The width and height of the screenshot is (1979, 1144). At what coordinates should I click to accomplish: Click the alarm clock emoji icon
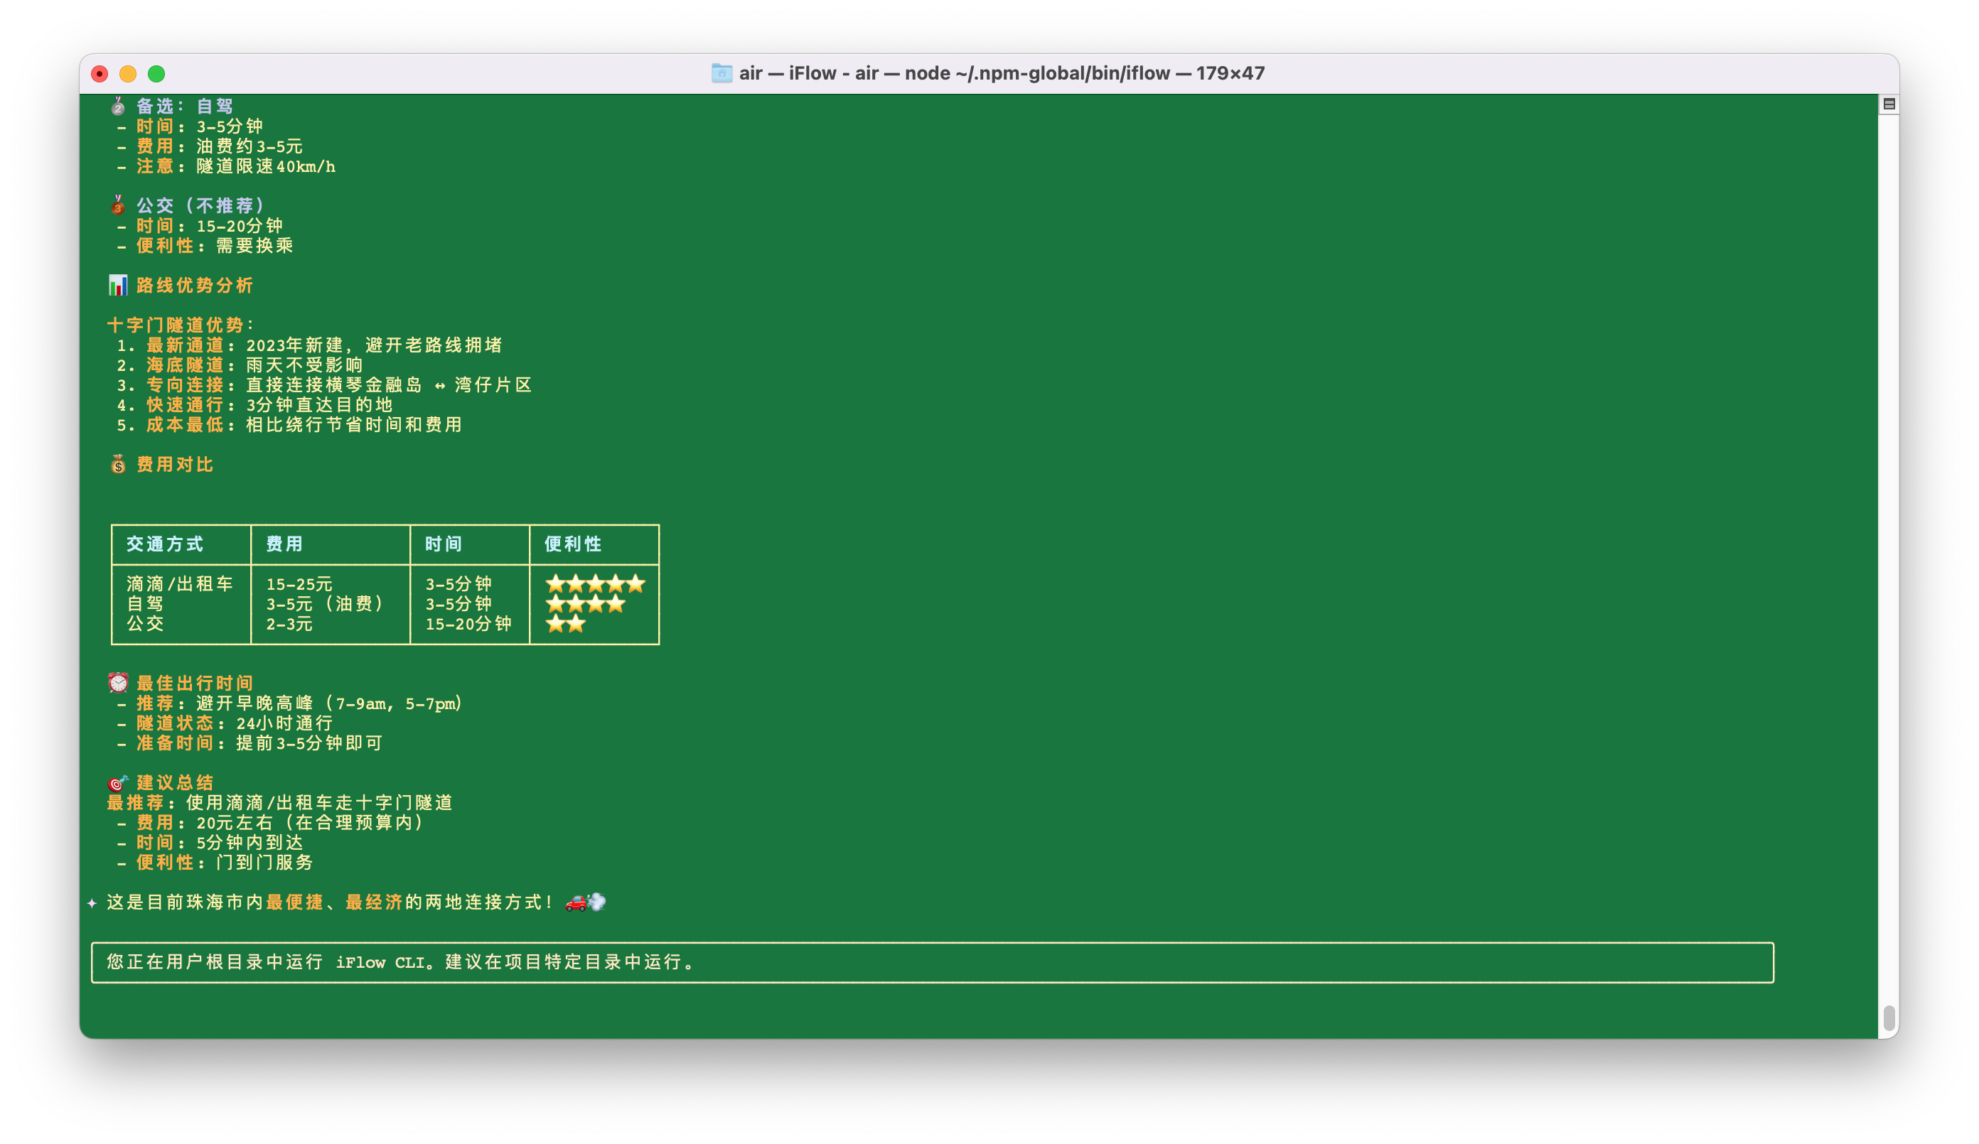[118, 682]
